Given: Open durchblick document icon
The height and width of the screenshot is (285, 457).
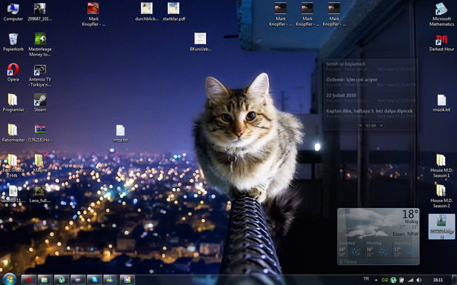Looking at the screenshot, I should pos(147,12).
